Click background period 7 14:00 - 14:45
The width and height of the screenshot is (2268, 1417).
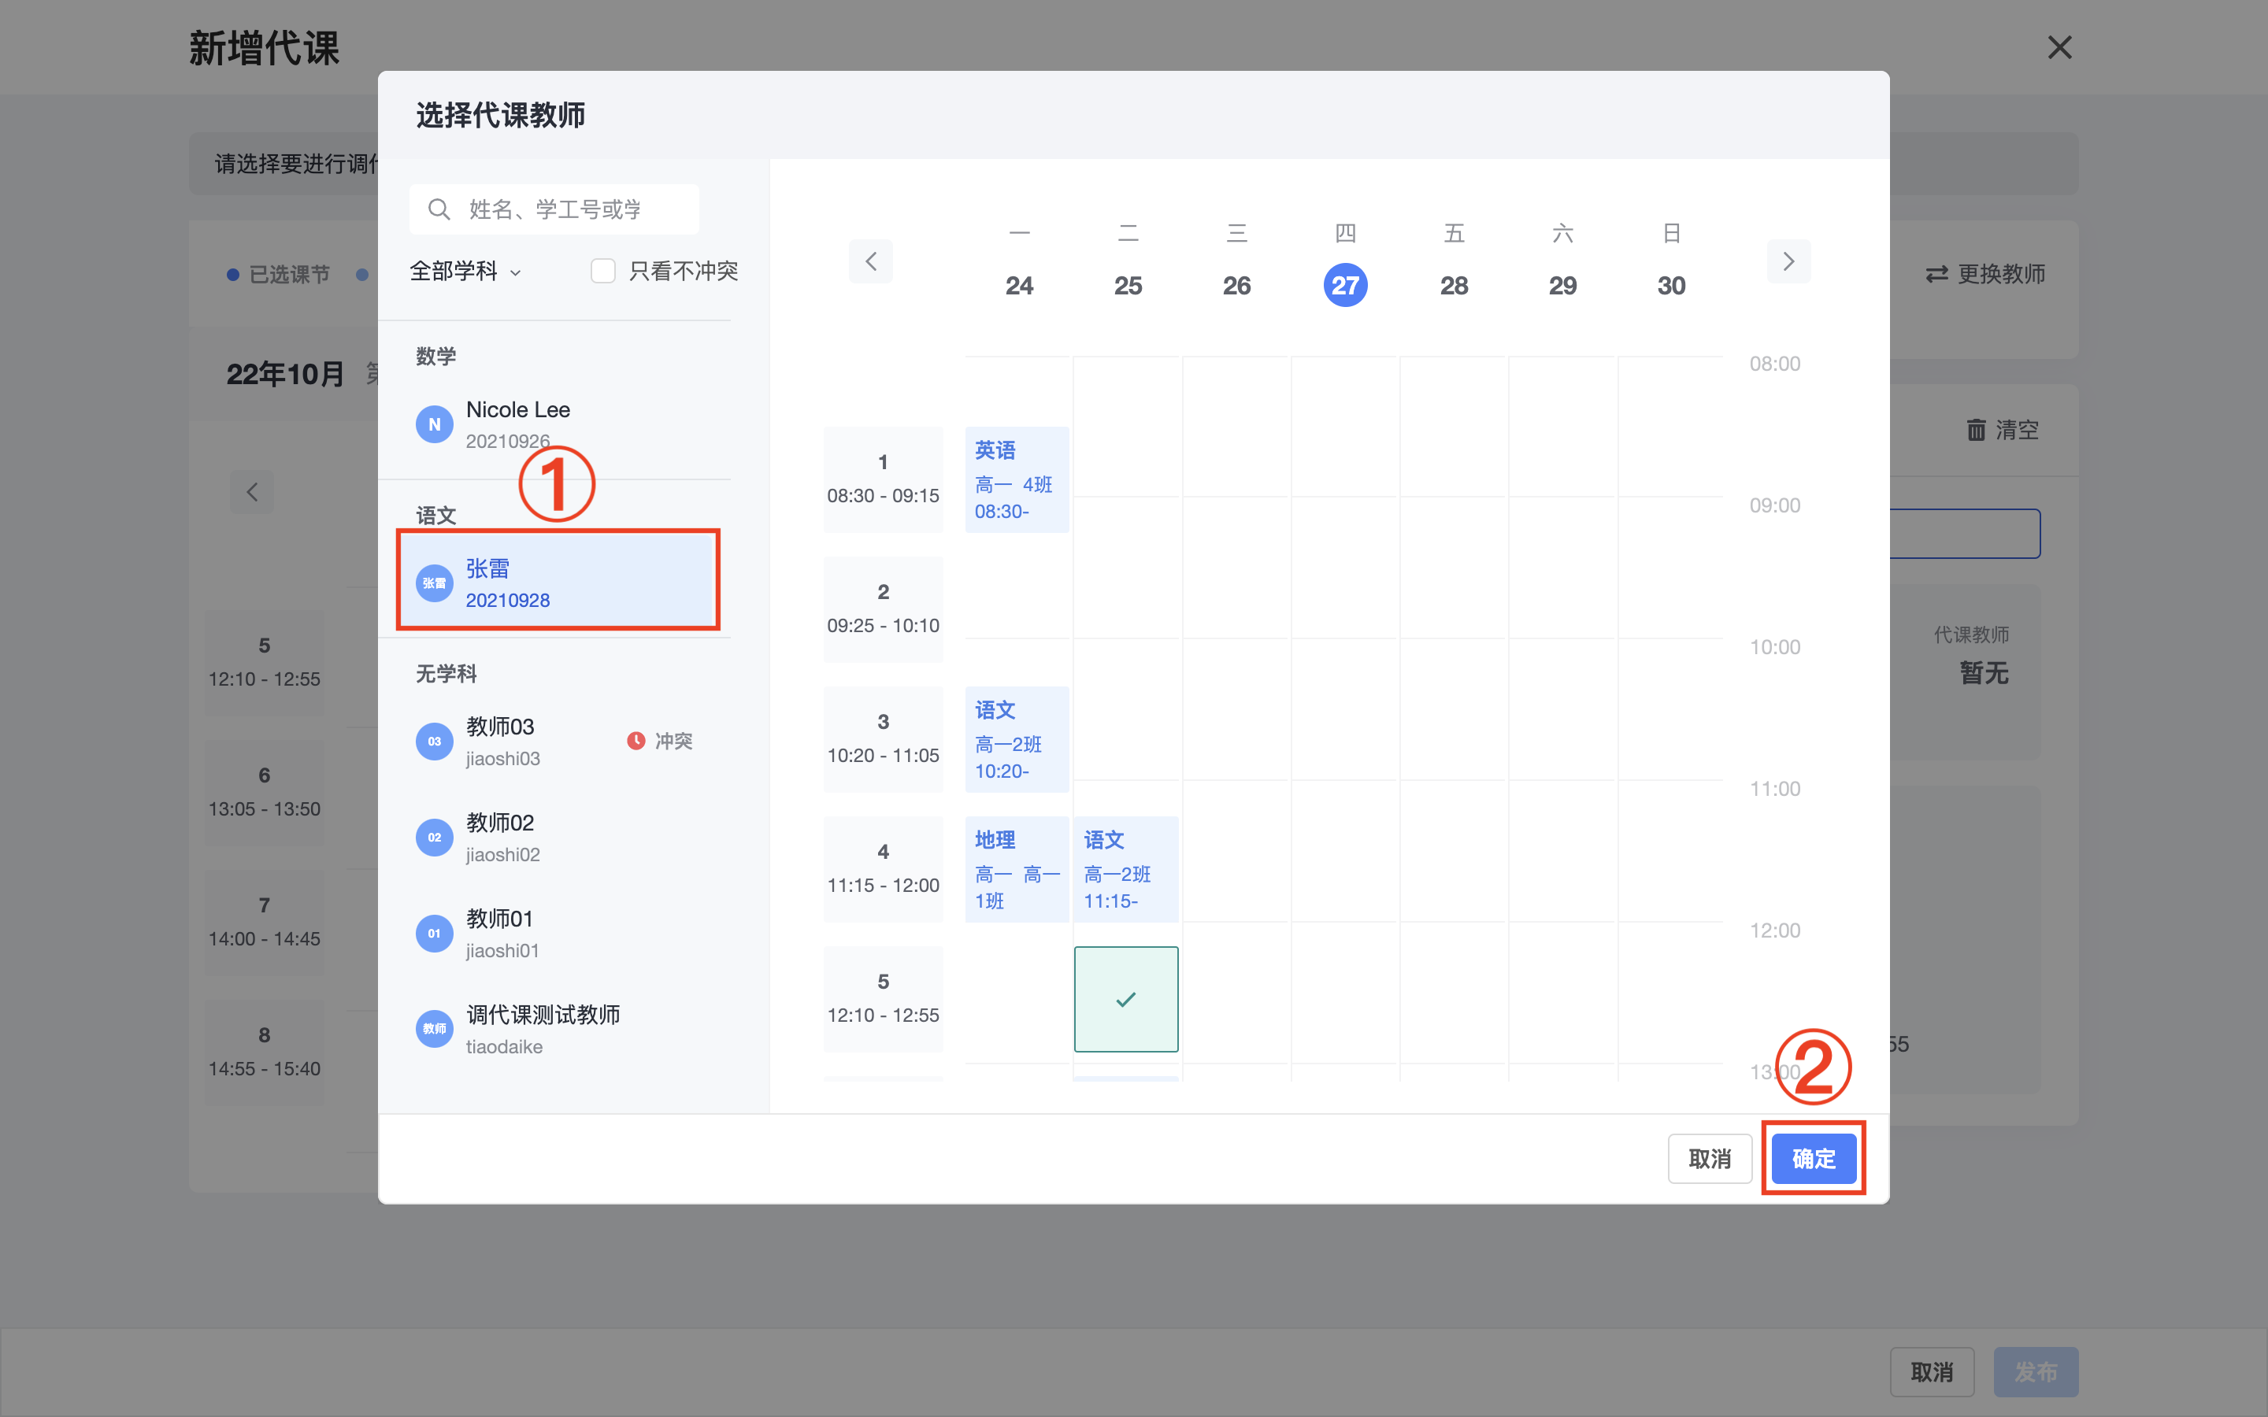(x=265, y=923)
